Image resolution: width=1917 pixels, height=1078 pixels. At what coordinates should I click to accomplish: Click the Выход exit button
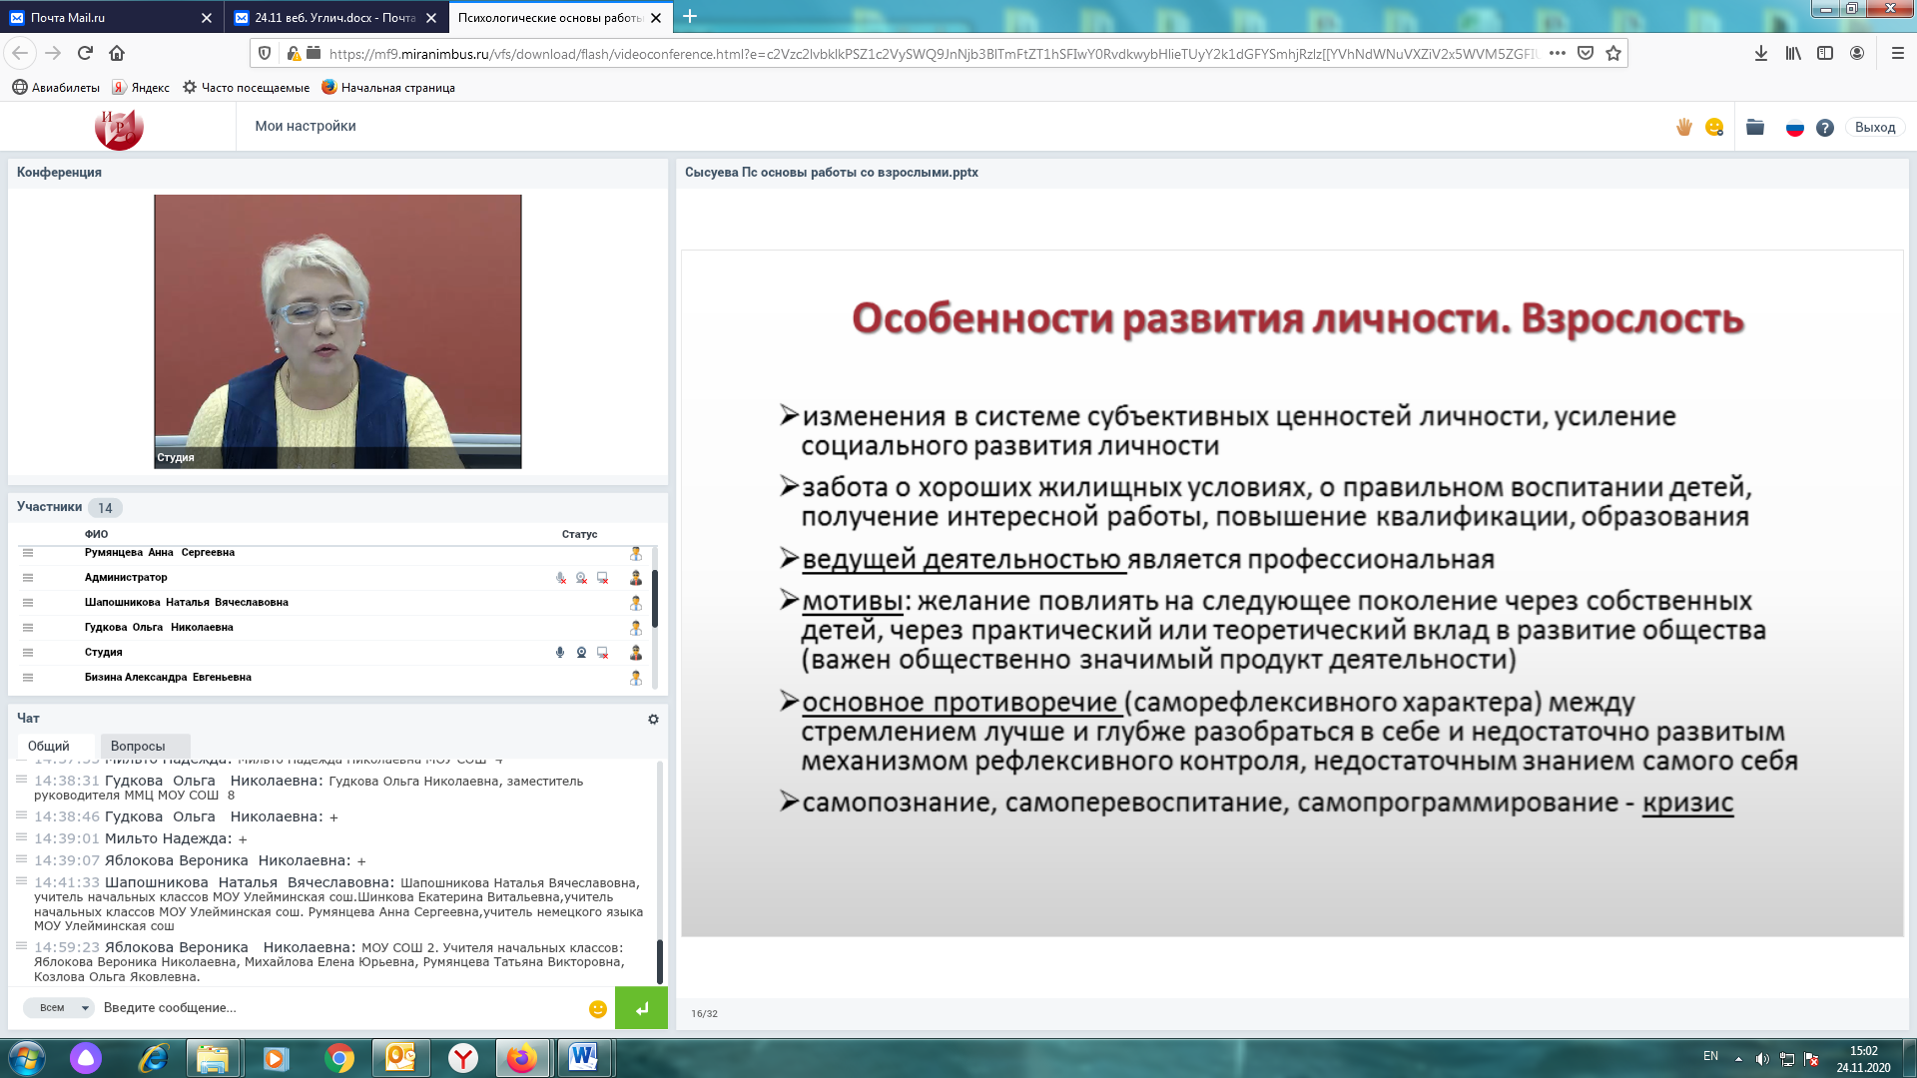click(1874, 127)
